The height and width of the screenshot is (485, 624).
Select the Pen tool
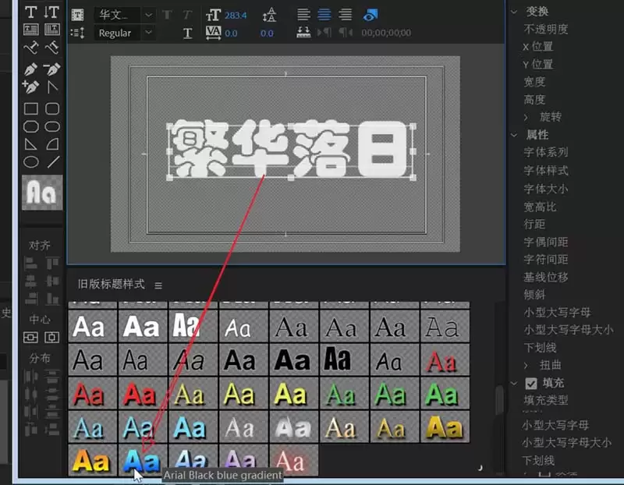click(31, 69)
